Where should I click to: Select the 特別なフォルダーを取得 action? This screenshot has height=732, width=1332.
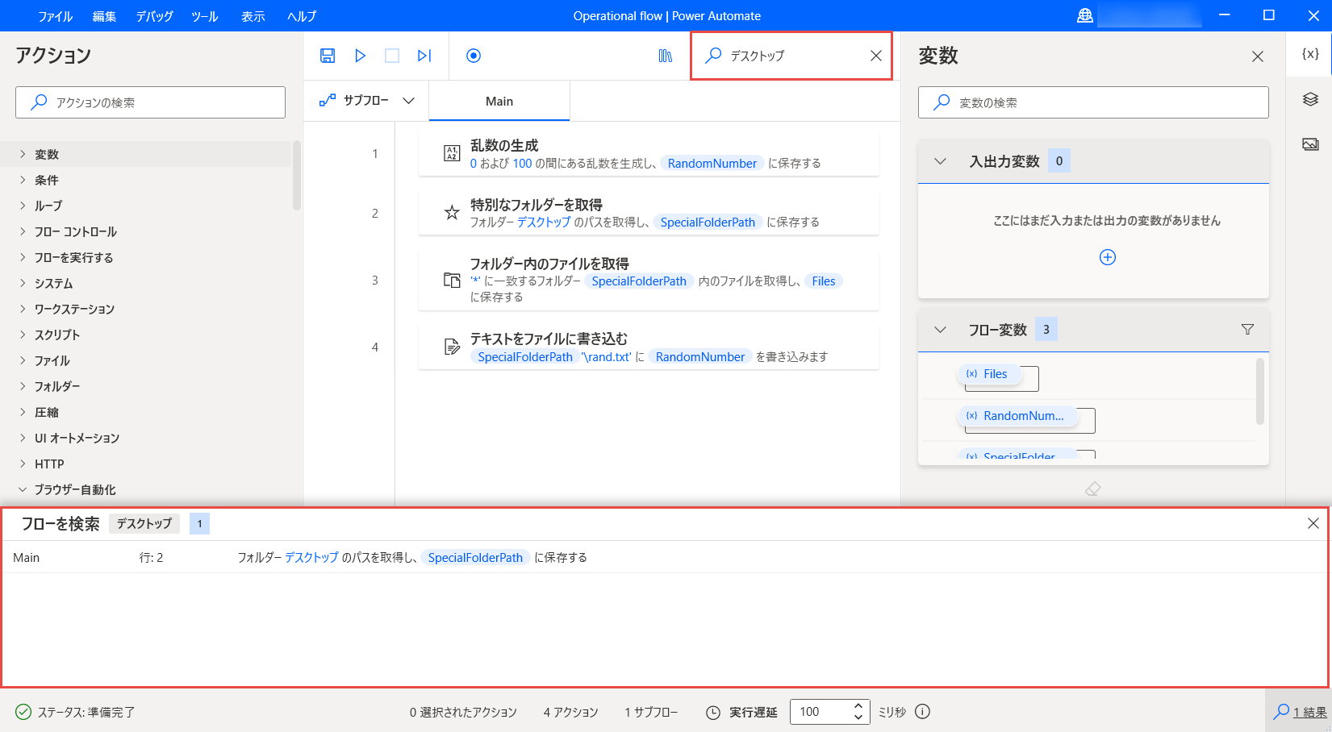649,213
